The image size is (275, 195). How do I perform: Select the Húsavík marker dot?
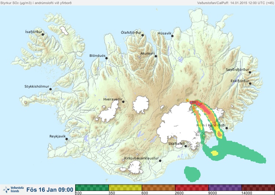pos(172,36)
